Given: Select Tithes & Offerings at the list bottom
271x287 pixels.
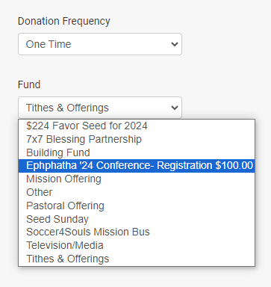Looking at the screenshot, I should click(137, 259).
